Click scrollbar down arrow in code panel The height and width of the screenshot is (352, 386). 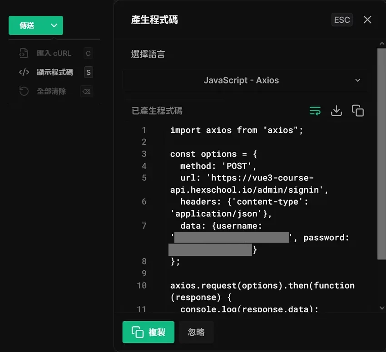tap(381, 308)
